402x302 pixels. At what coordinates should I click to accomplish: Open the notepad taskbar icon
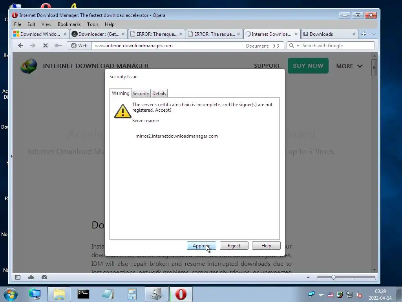point(108,294)
